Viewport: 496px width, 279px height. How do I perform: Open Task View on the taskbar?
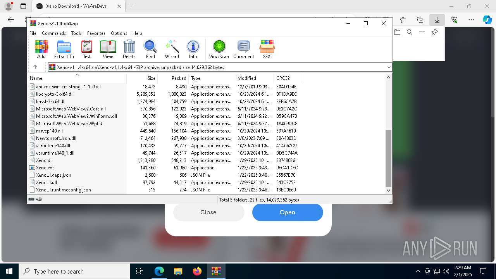[x=139, y=271]
